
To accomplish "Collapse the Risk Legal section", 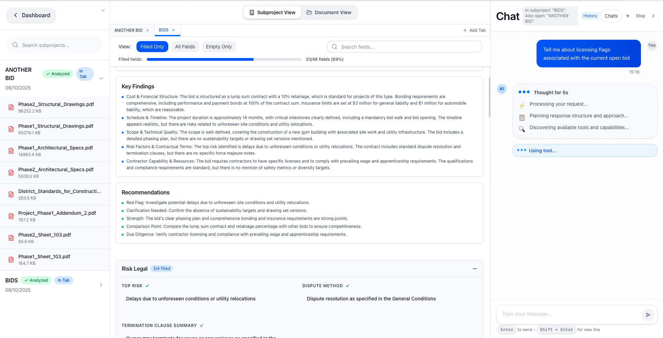I will [475, 269].
